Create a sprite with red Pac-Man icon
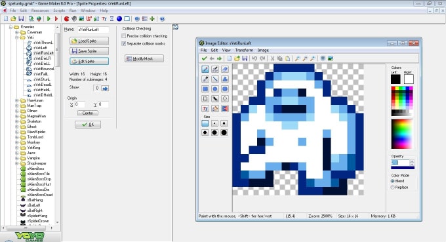 coord(66,19)
